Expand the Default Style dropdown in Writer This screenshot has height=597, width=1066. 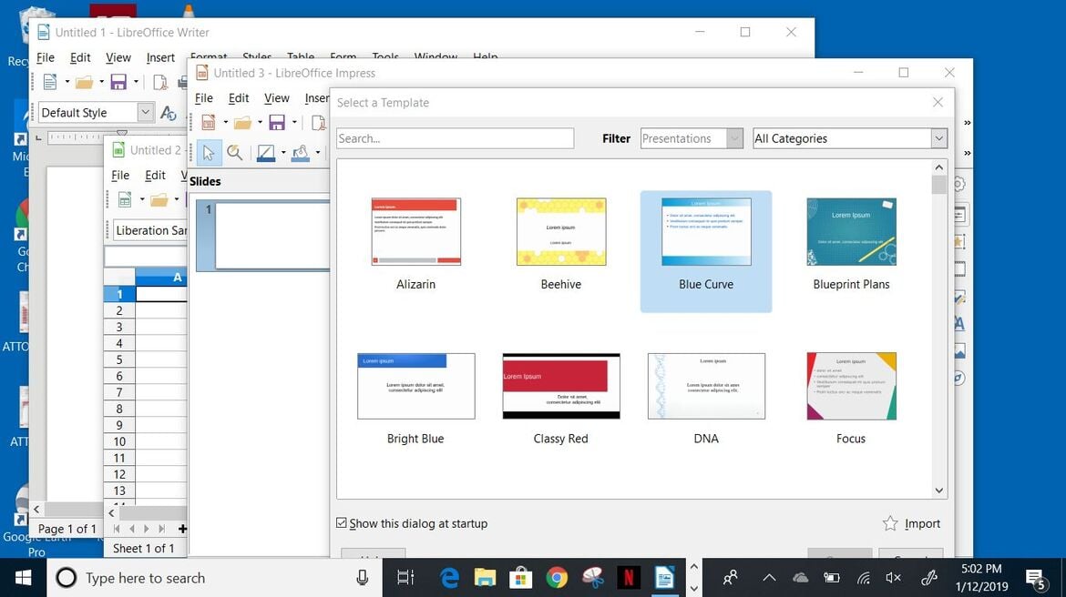pyautogui.click(x=145, y=112)
